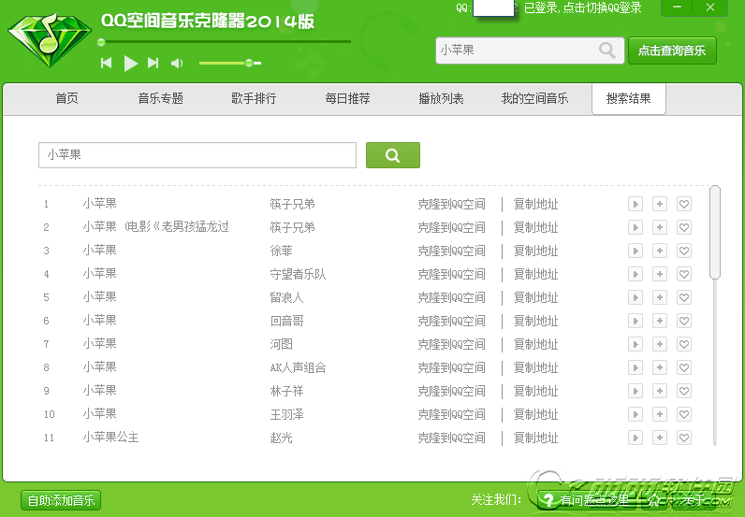745x517 pixels.
Task: Click 有问题点这里 help button
Action: click(x=587, y=500)
